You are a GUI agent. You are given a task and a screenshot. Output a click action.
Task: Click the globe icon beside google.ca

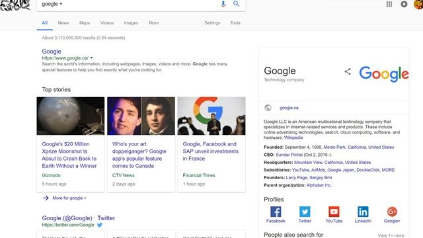point(268,108)
